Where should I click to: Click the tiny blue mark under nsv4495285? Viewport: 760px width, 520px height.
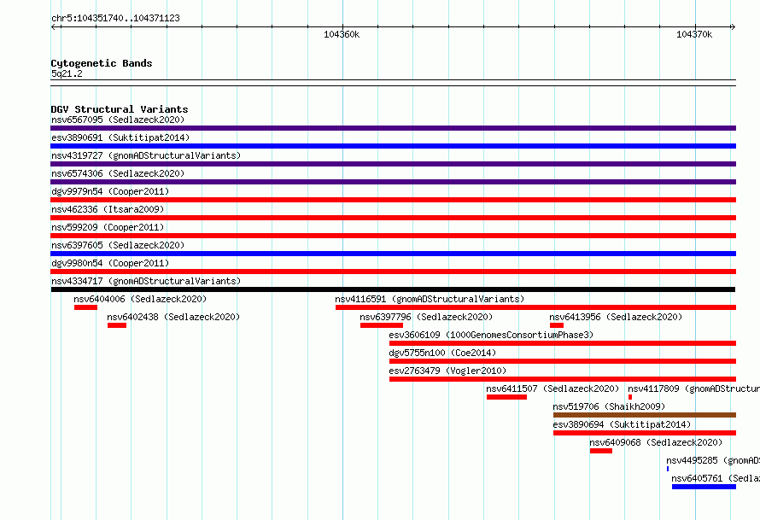coord(668,469)
